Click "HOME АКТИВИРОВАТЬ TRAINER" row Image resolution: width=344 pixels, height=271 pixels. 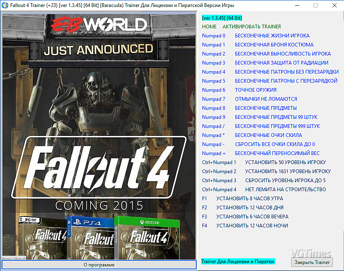(241, 27)
